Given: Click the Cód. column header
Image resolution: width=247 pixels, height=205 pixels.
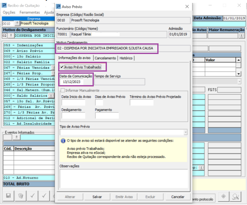Looking at the screenshot, I should [8, 149].
